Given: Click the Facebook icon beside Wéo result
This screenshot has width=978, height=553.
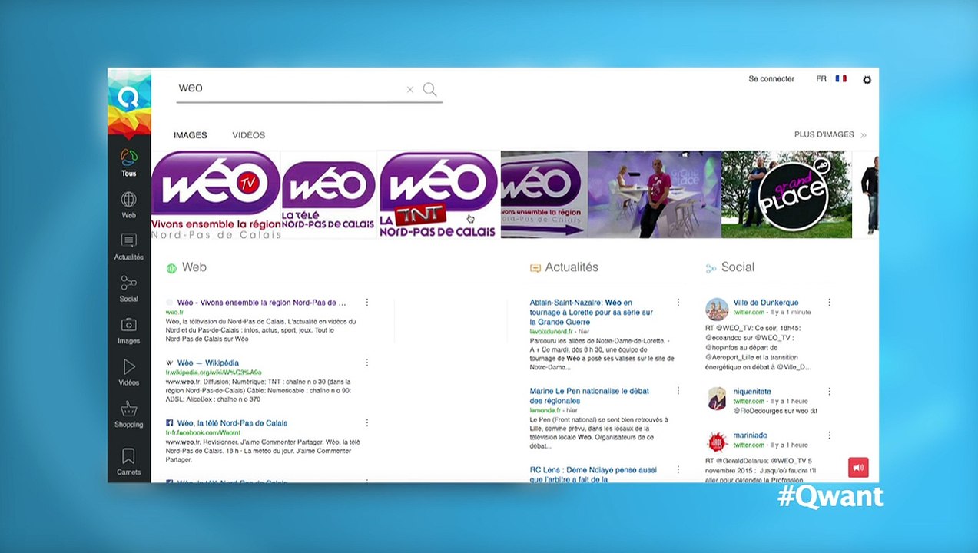Looking at the screenshot, I should [x=170, y=423].
